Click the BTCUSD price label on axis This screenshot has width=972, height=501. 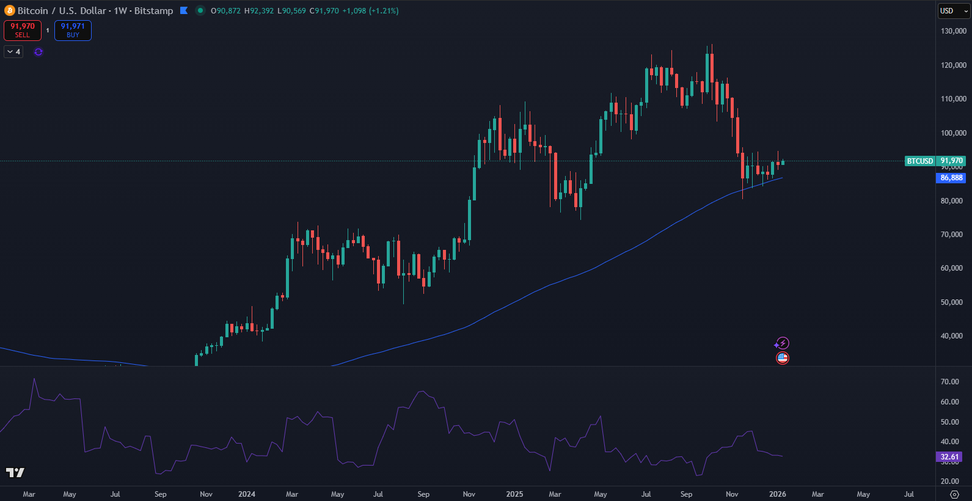click(919, 161)
